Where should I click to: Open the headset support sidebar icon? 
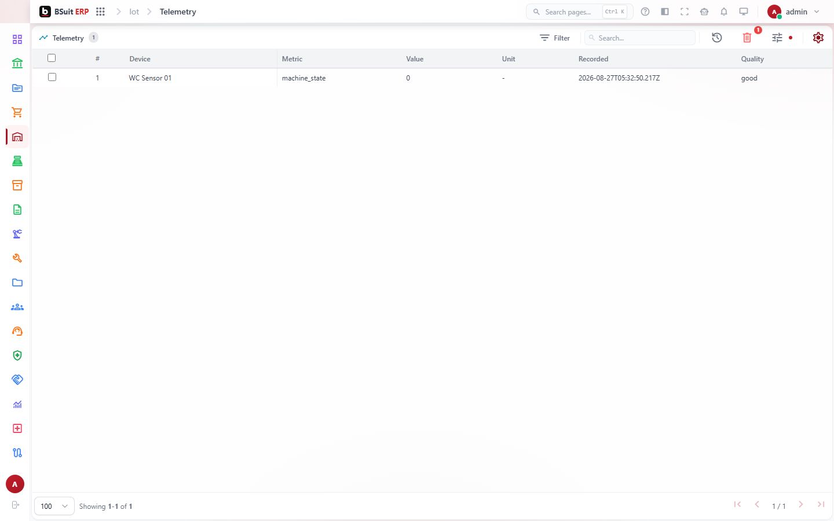point(17,331)
